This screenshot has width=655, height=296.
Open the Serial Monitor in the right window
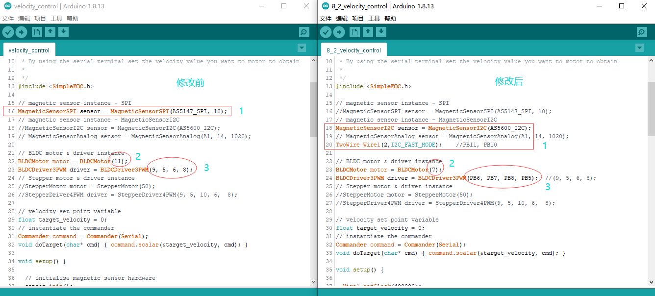tap(641, 31)
